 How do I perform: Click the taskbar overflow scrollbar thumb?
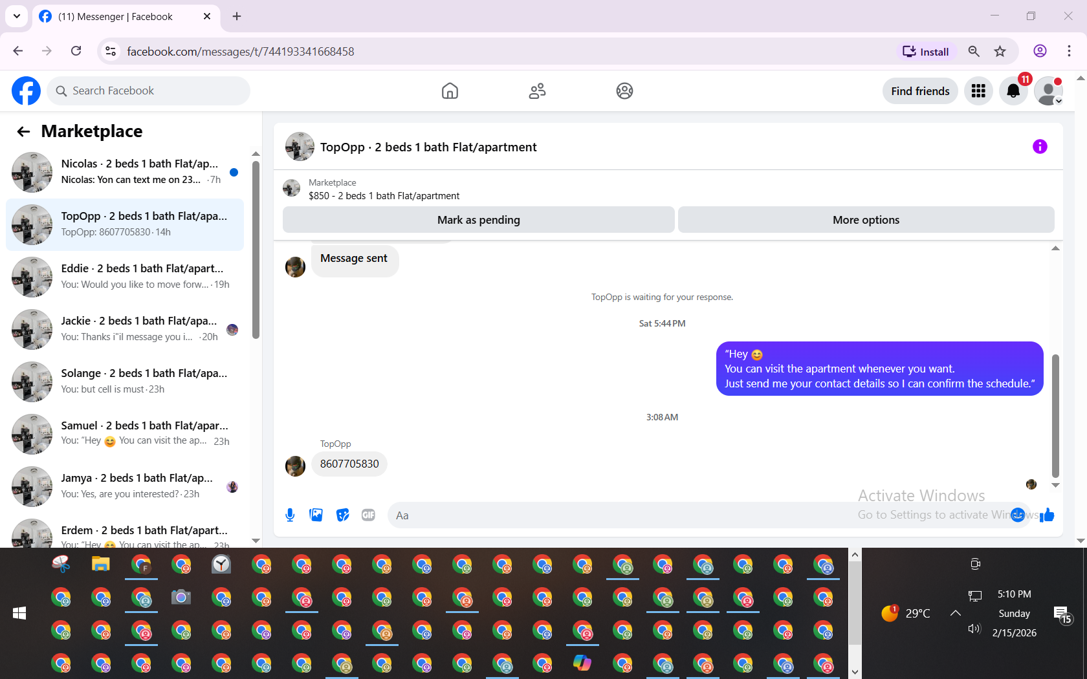click(x=855, y=603)
